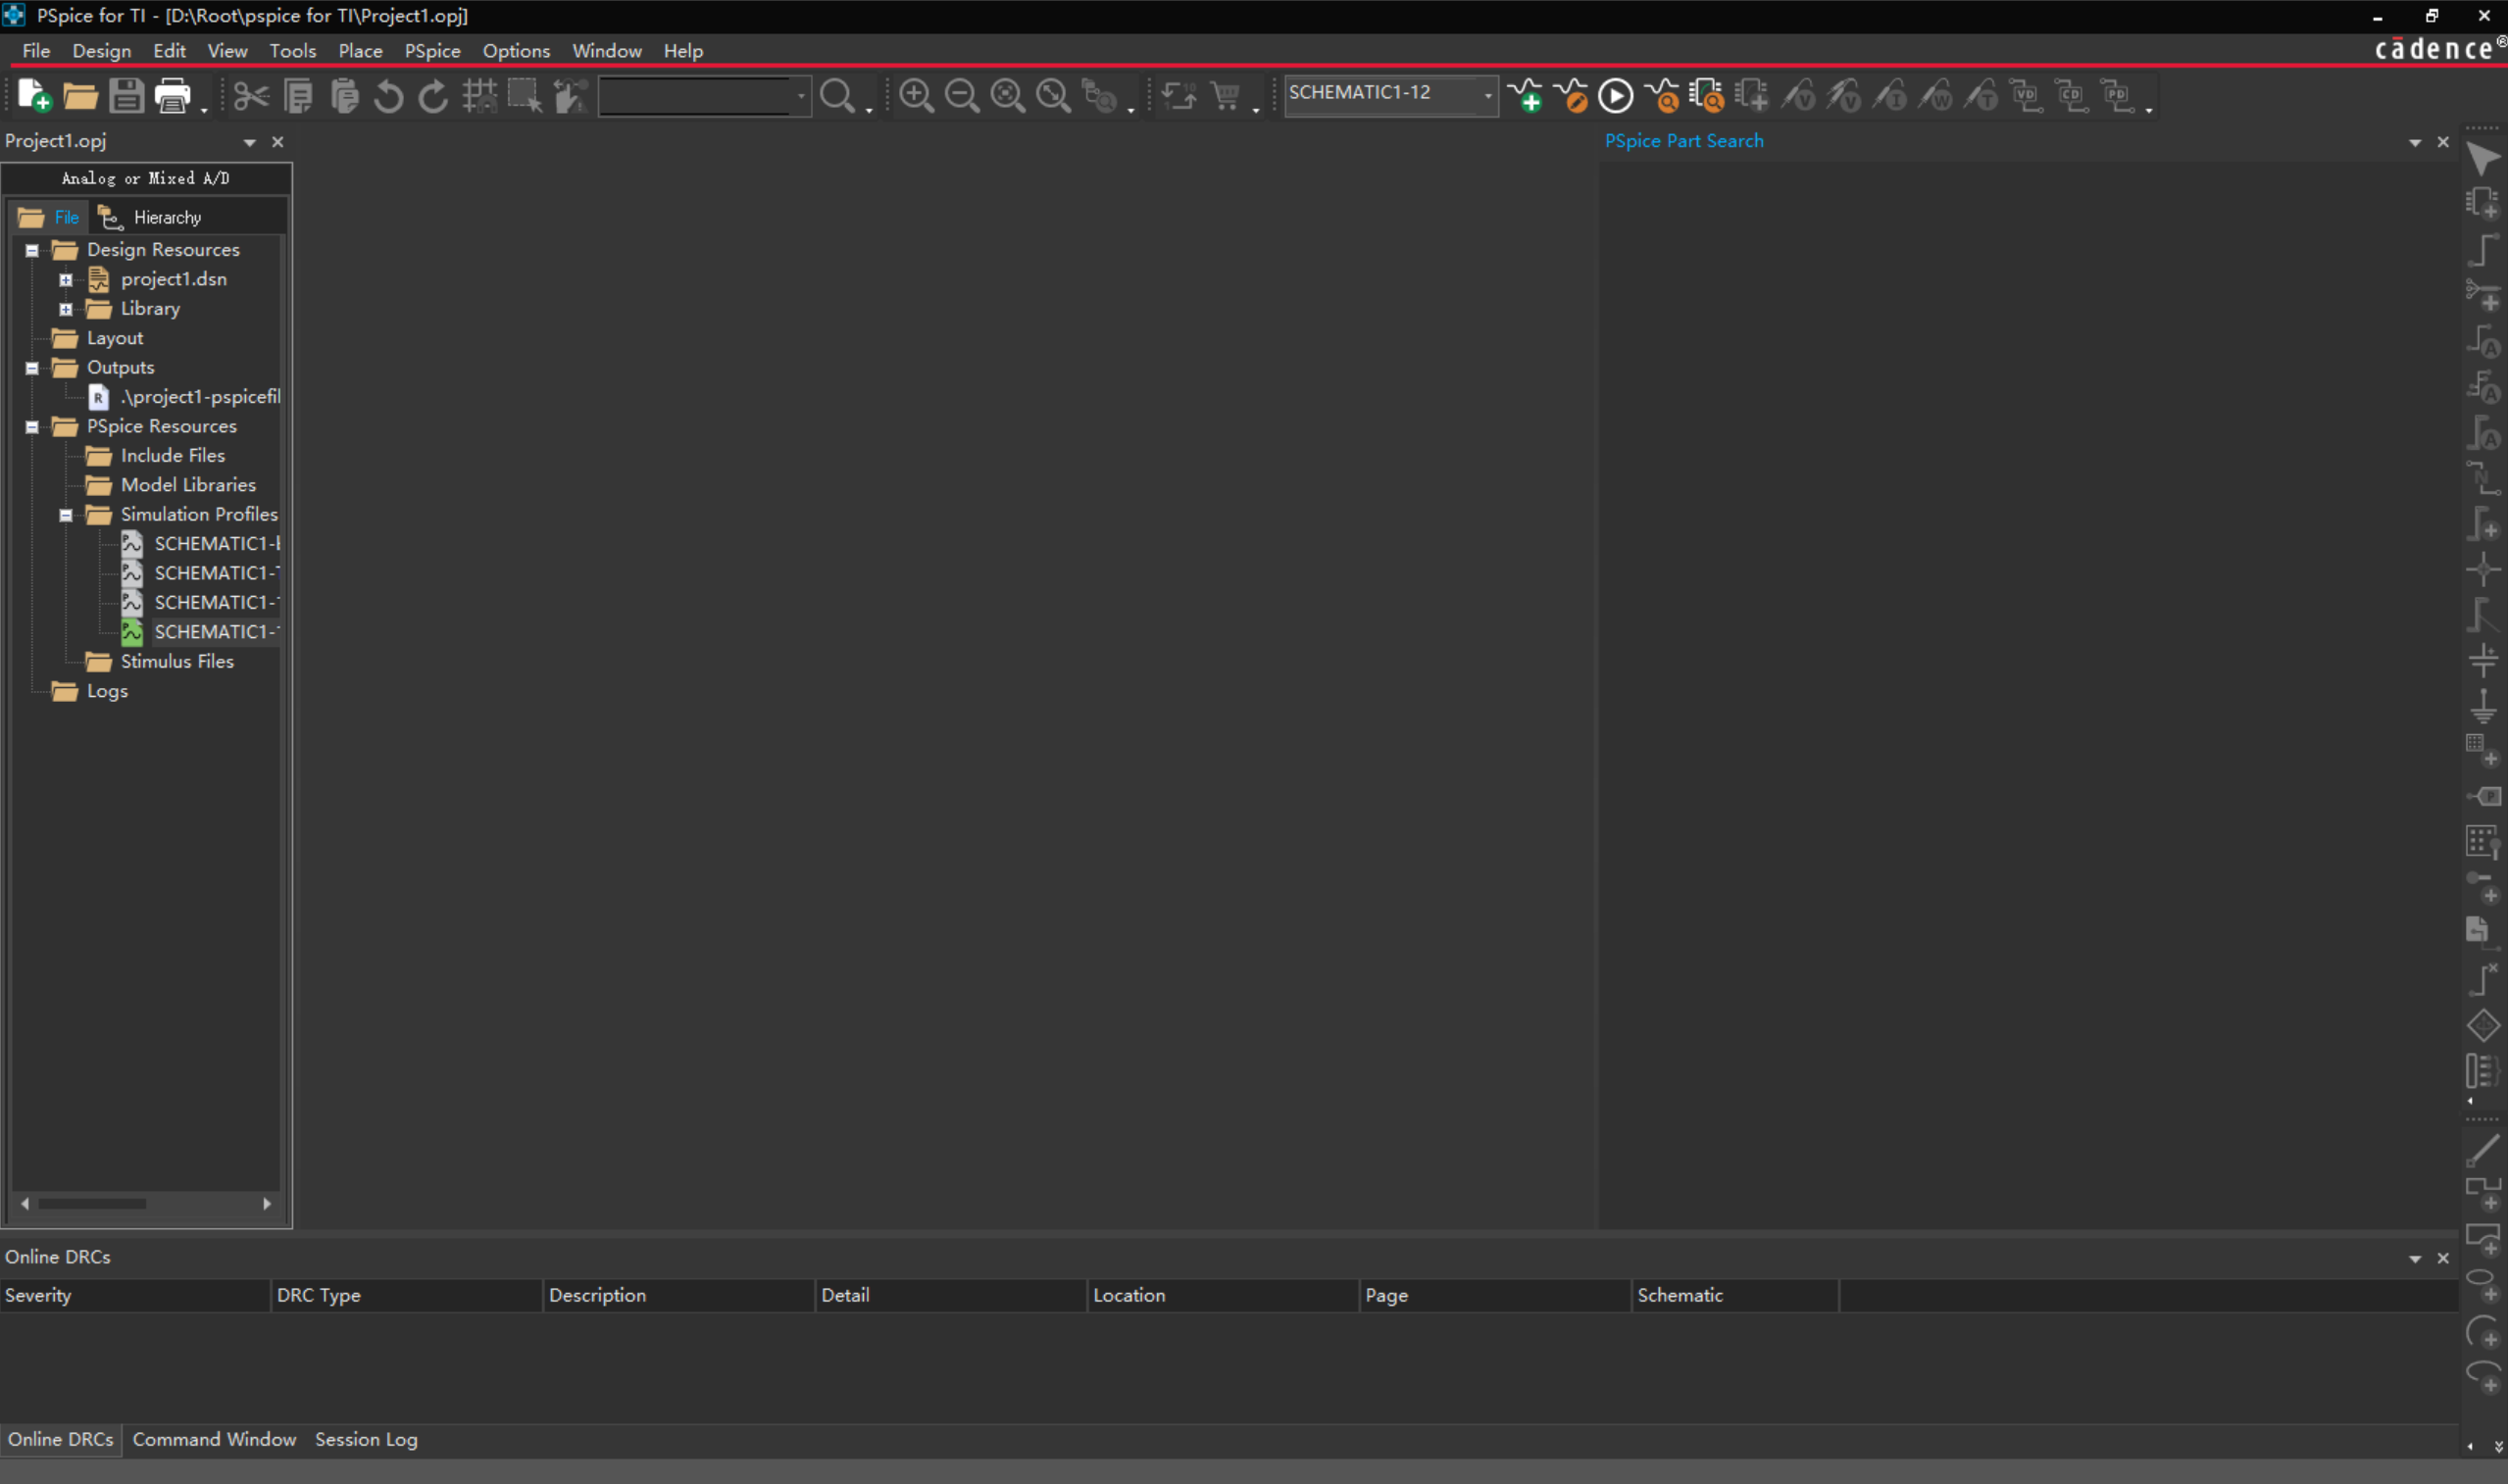Open the SCHEMATIC1-12 profile dropdown

[x=1487, y=95]
